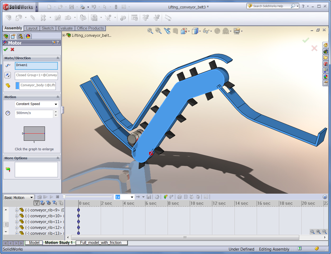
Task: Click the motion graph to enlarge it
Action: click(x=34, y=134)
